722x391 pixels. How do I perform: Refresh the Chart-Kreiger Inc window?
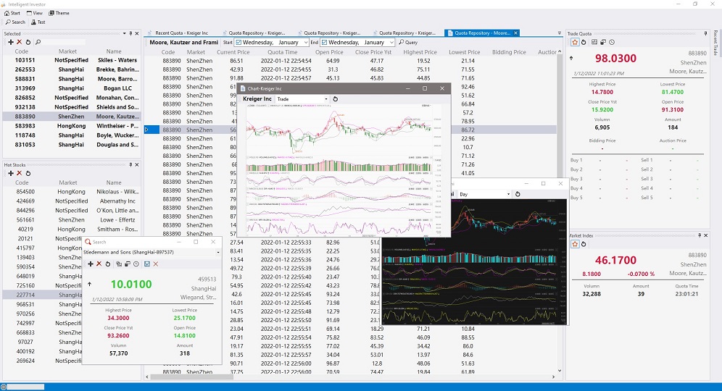point(335,99)
